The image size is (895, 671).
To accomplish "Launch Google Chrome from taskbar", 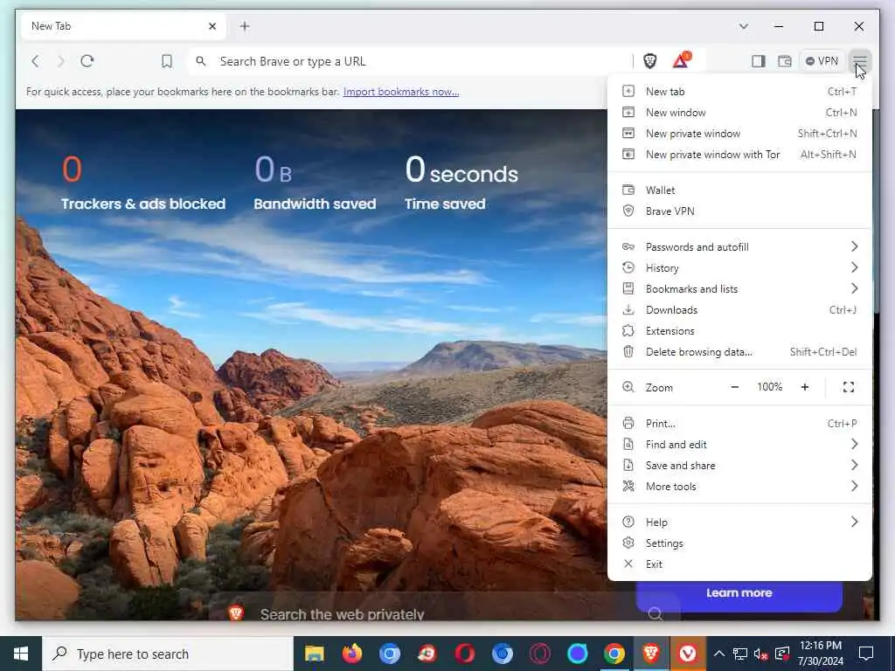I will (x=614, y=654).
